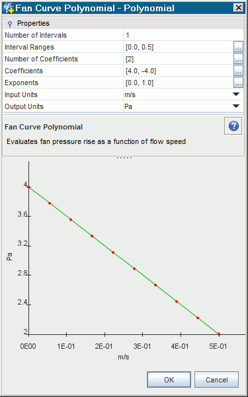Click the Cancel button
This screenshot has height=397, width=248.
[x=216, y=380]
